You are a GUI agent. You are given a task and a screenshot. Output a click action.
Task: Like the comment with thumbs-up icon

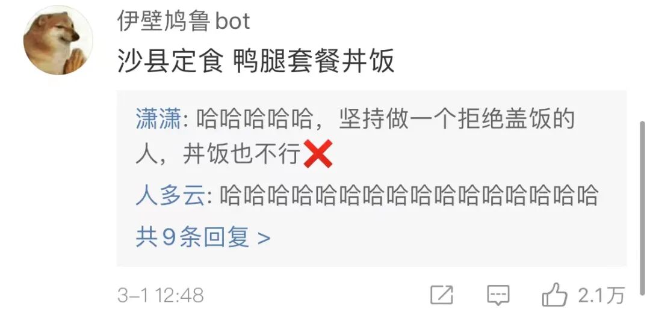click(x=554, y=295)
